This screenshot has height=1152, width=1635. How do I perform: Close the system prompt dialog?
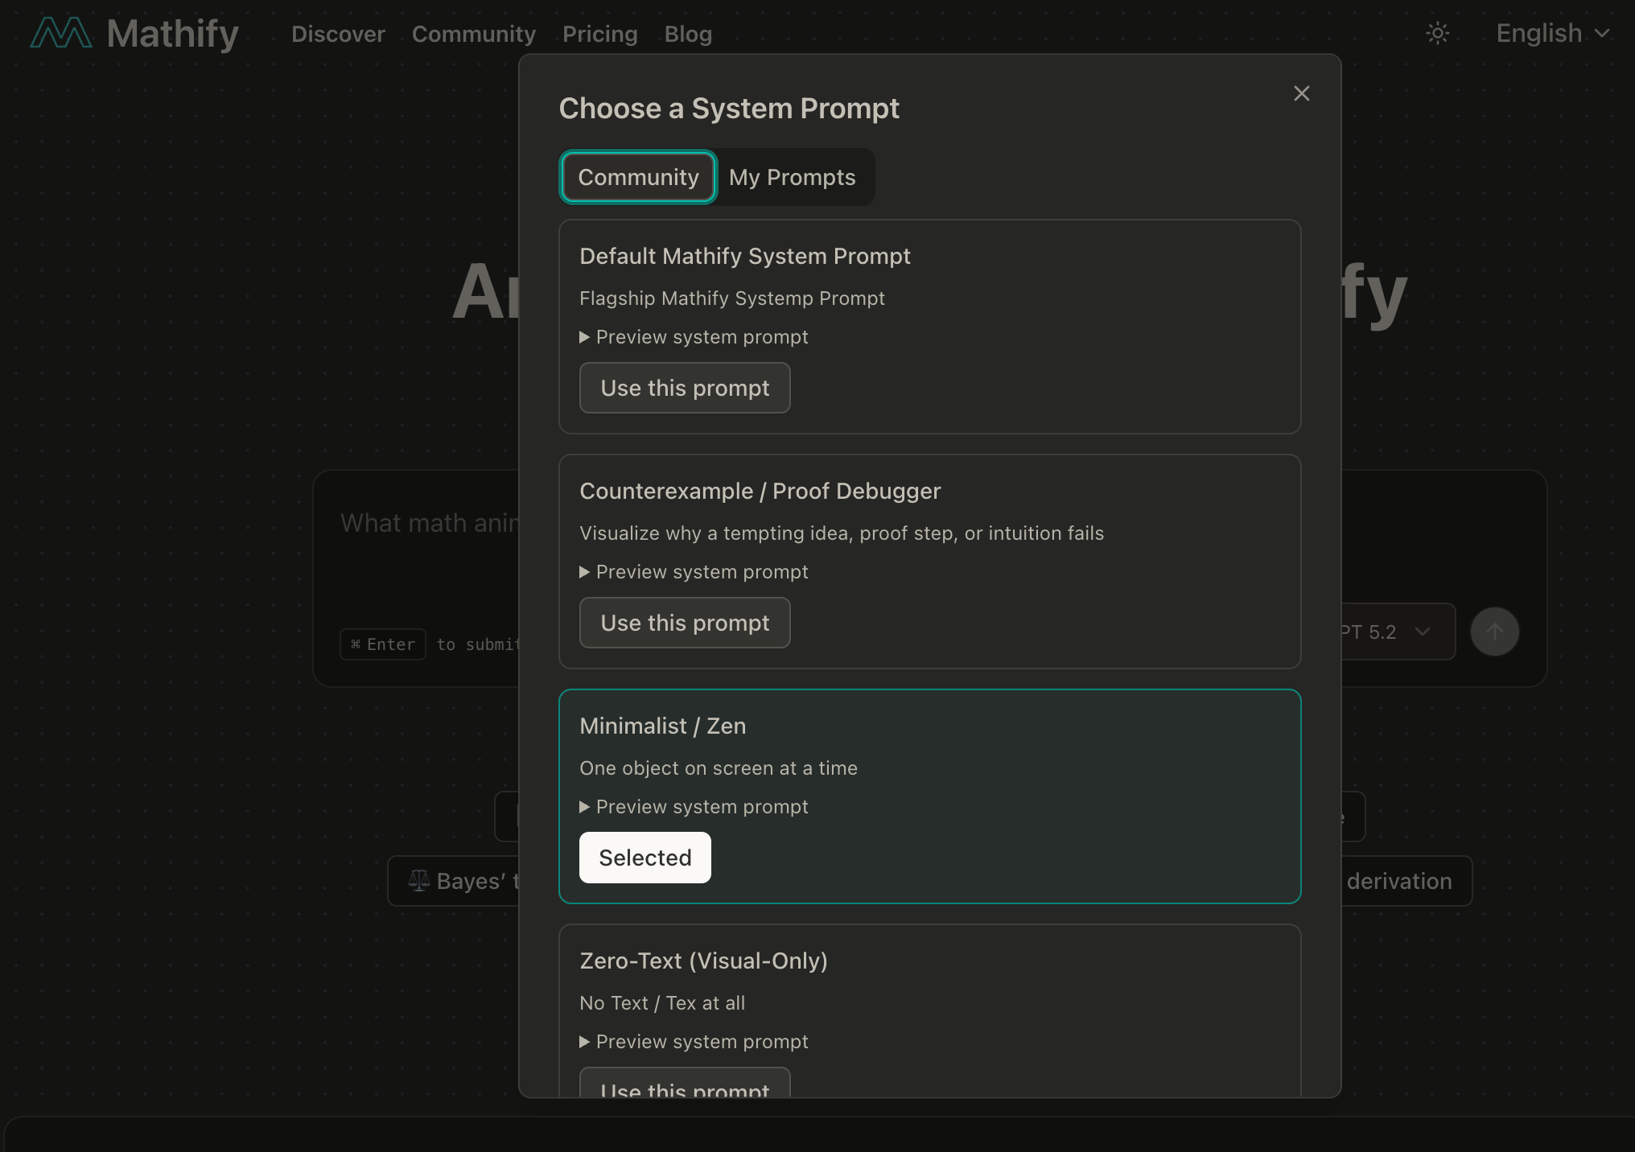pyautogui.click(x=1301, y=93)
